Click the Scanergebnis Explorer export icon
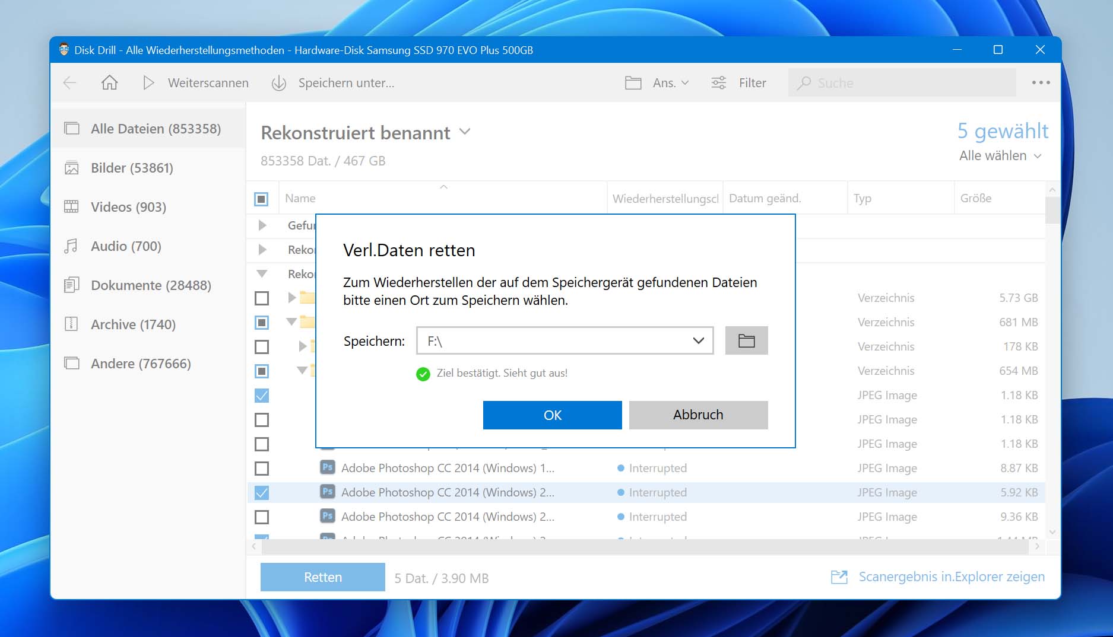The width and height of the screenshot is (1113, 637). [839, 577]
